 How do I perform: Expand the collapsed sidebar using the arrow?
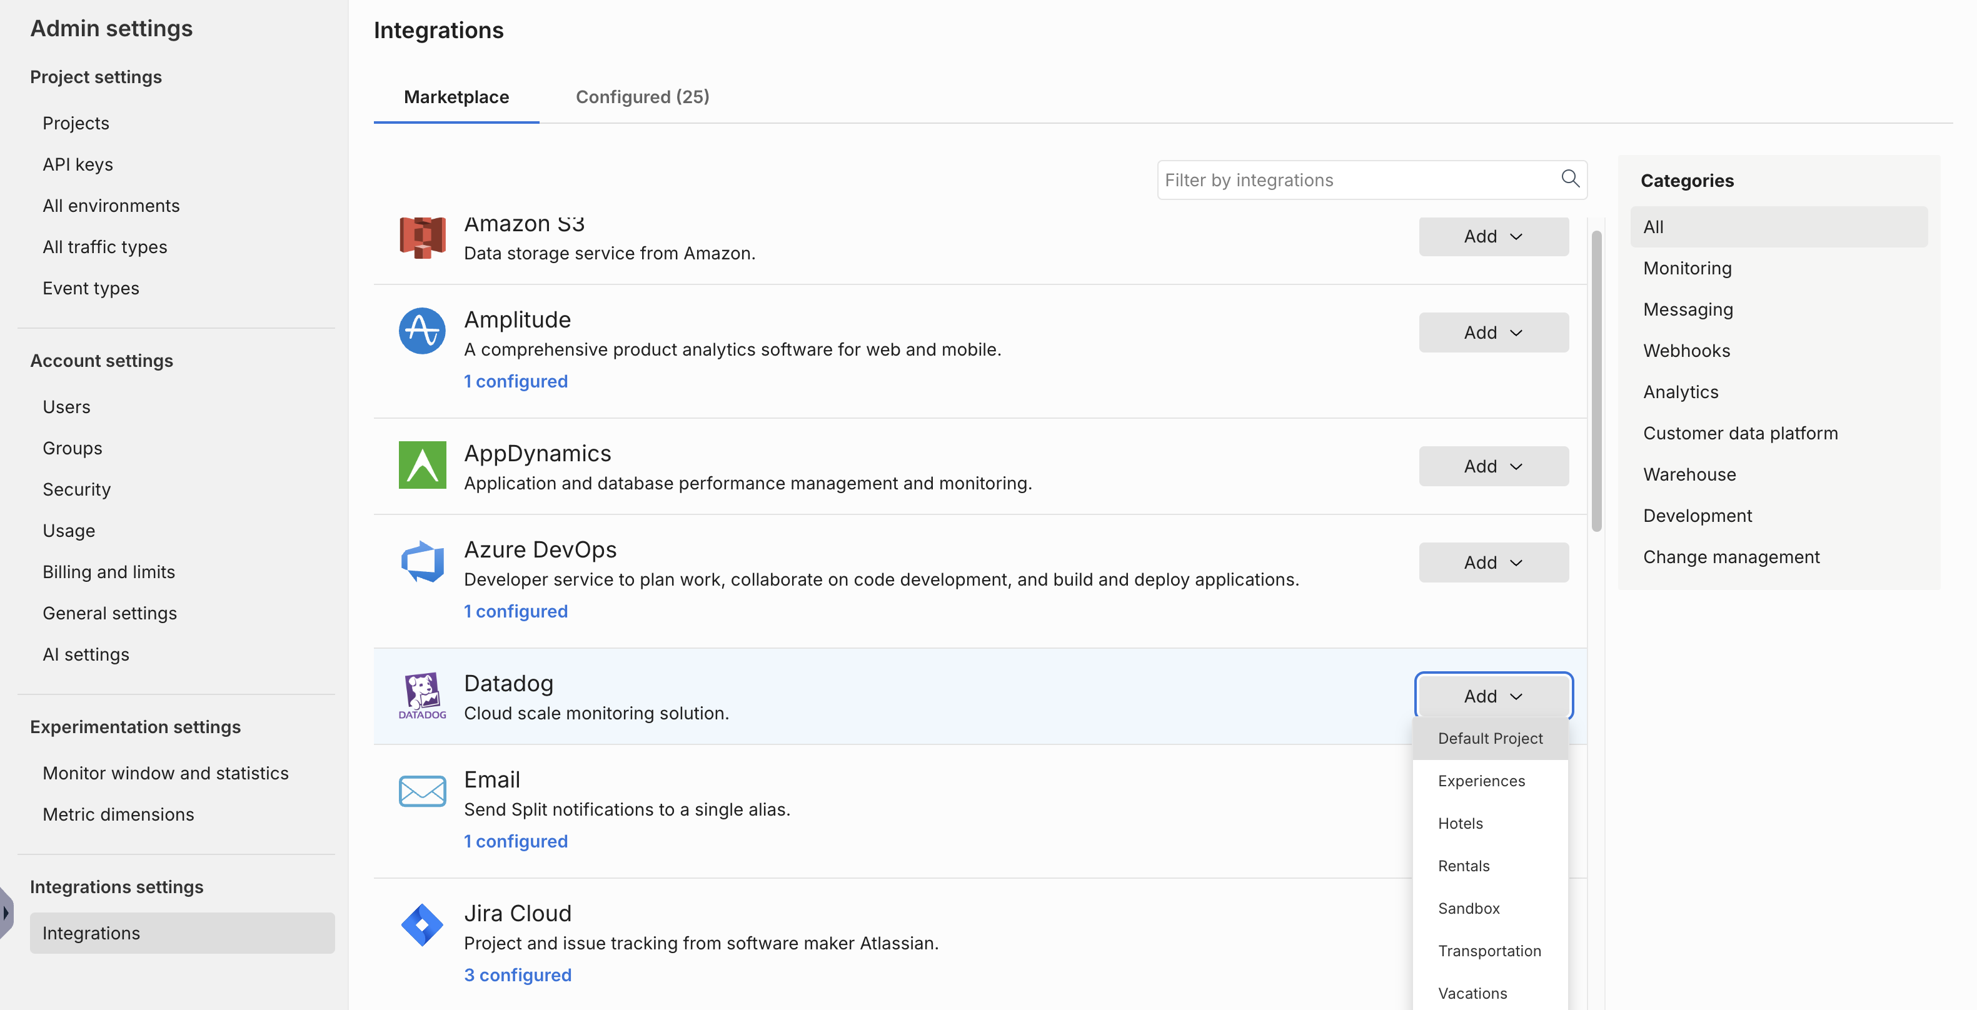click(x=6, y=912)
